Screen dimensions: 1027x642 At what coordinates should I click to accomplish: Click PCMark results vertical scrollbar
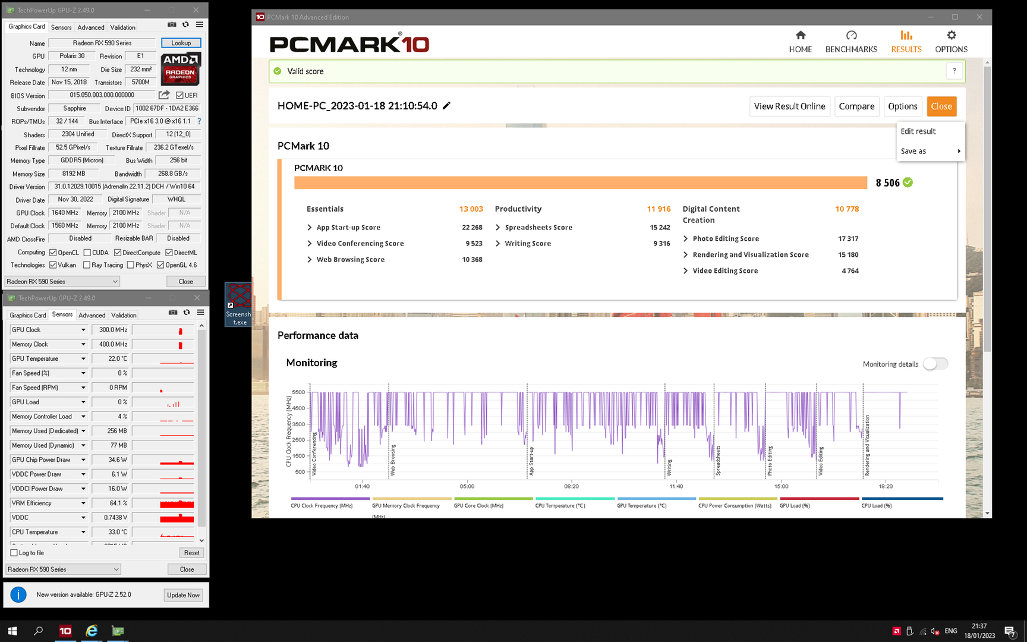[x=987, y=208]
